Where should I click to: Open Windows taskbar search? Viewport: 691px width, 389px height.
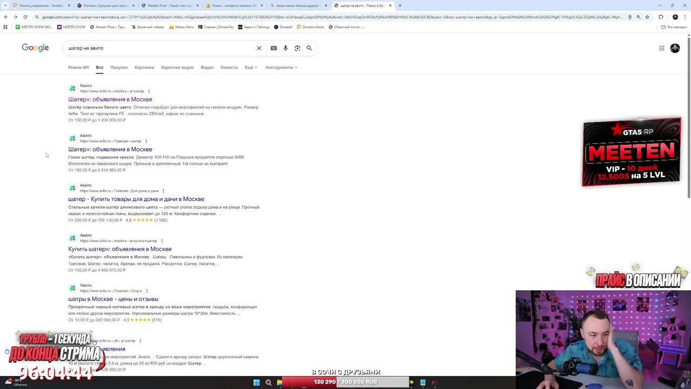point(268,383)
